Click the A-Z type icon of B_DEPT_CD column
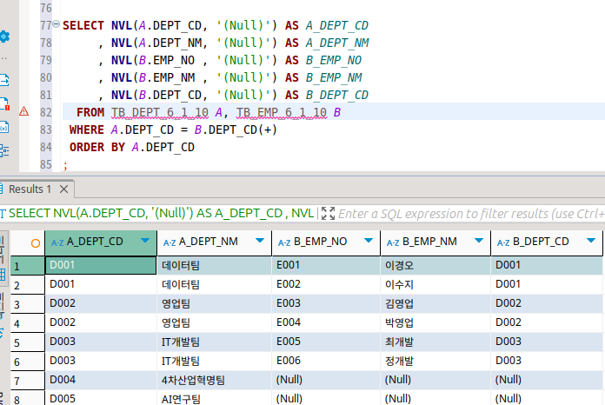This screenshot has width=605, height=405. pyautogui.click(x=502, y=242)
